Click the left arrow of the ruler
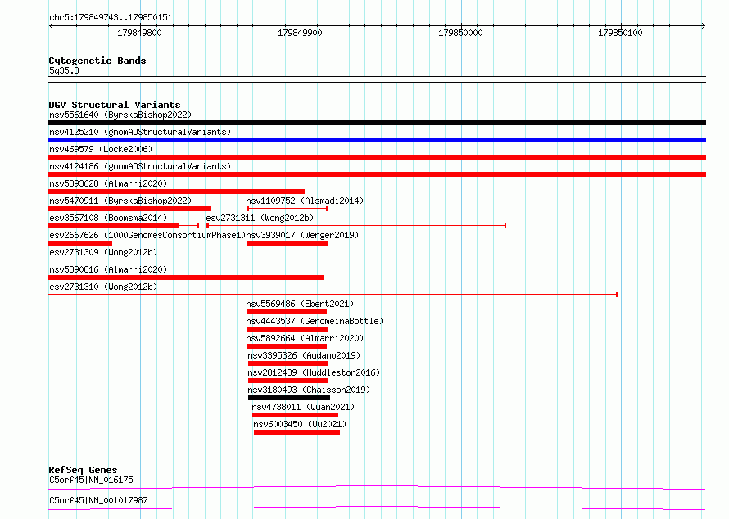Image resolution: width=729 pixels, height=519 pixels. click(x=51, y=26)
